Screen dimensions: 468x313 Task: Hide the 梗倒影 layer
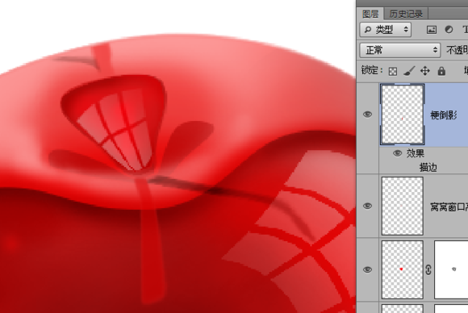[367, 115]
